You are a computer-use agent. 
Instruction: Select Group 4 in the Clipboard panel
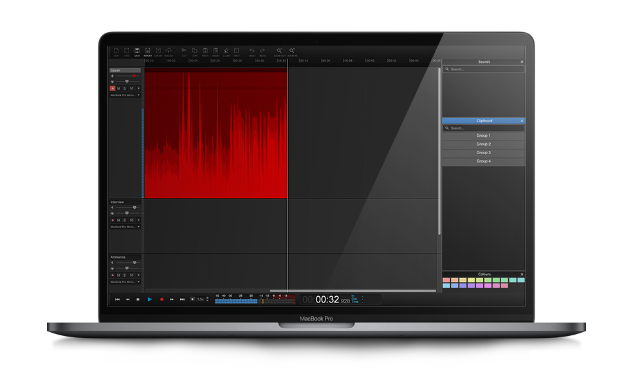coord(483,161)
